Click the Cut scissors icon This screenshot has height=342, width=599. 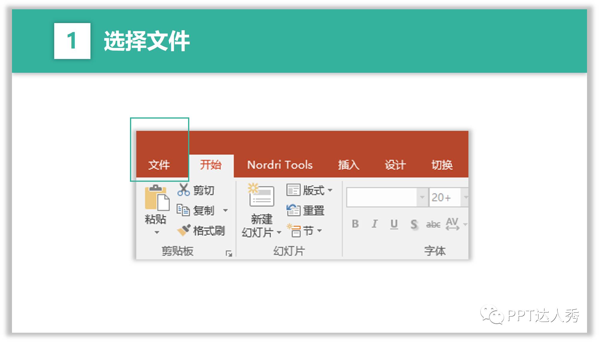(x=183, y=190)
